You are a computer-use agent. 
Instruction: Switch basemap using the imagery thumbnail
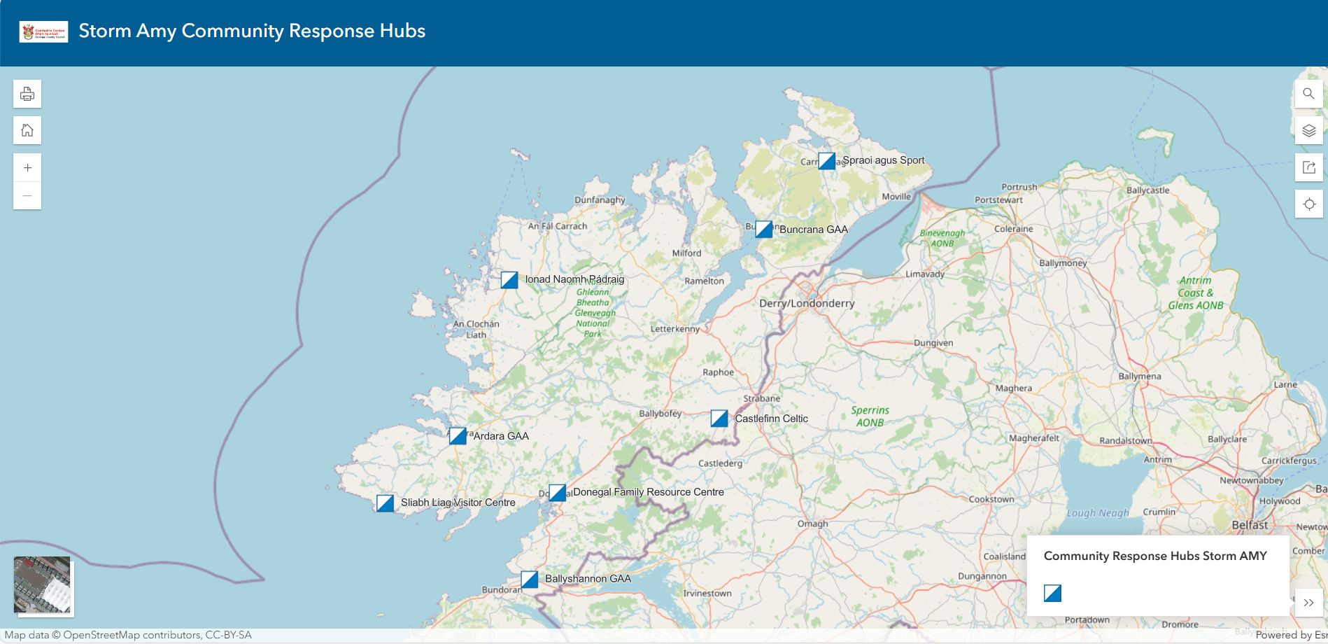pos(43,585)
